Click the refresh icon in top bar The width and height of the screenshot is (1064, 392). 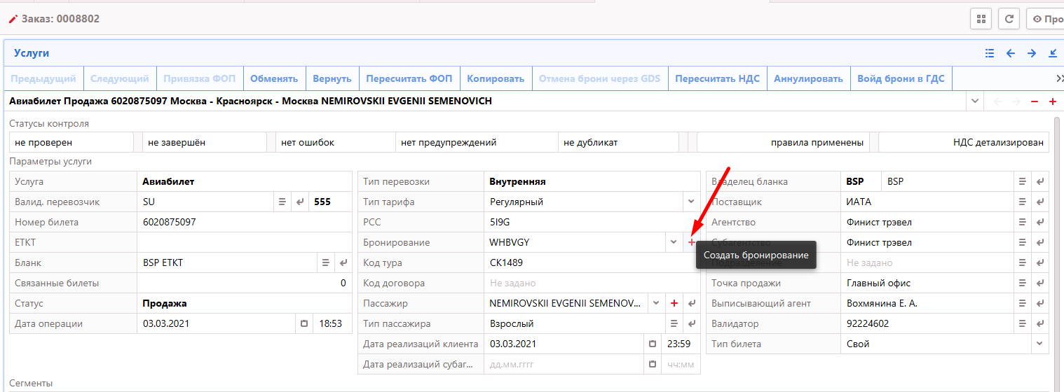point(1009,19)
